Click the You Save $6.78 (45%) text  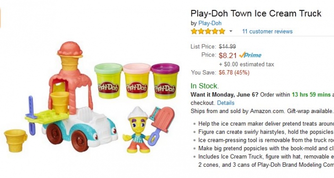coord(220,73)
